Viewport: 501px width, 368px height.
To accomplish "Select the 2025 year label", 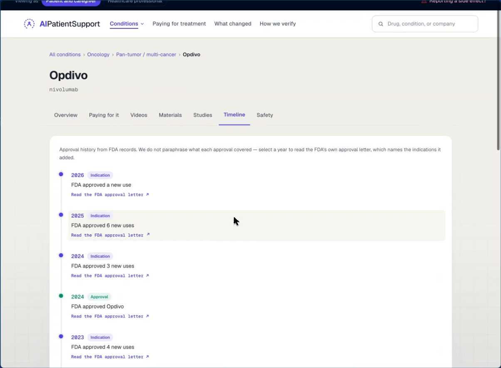I will 77,216.
